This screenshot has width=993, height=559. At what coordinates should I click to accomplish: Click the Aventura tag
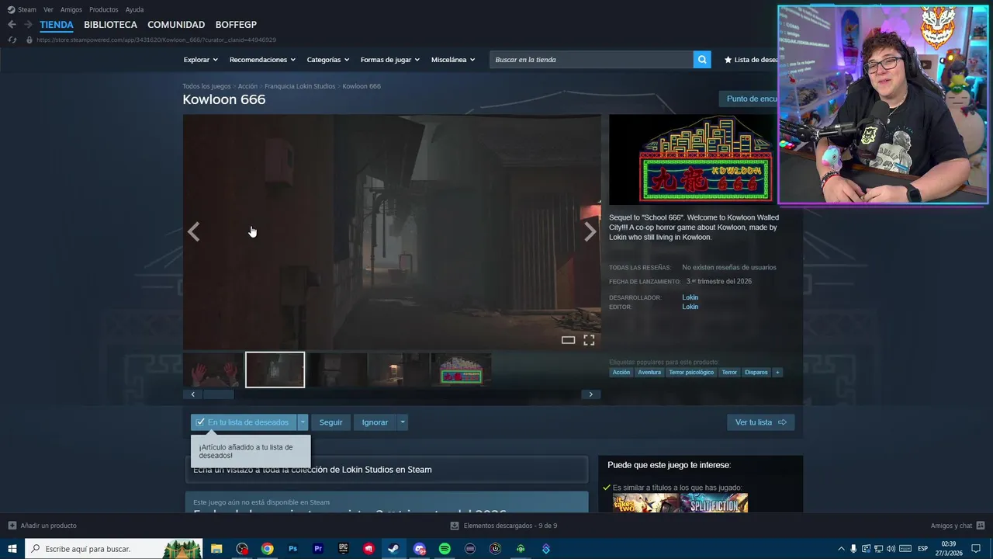point(649,373)
